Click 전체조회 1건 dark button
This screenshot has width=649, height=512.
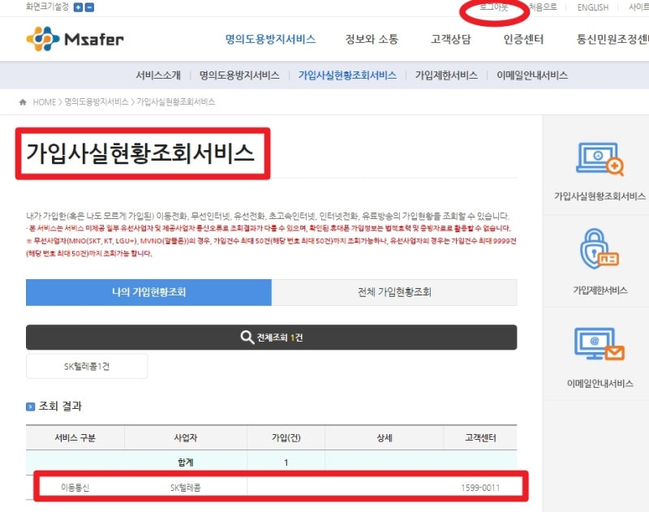coord(272,338)
